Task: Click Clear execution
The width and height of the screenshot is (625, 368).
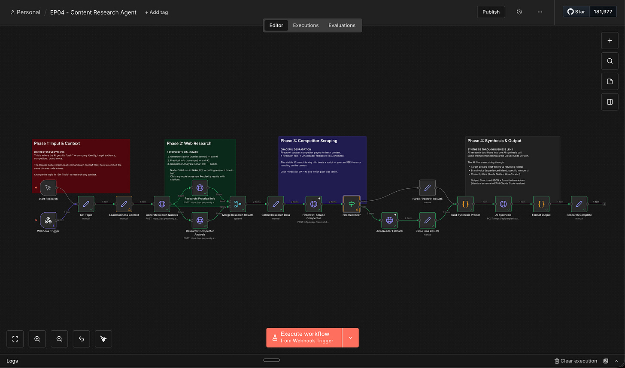Action: (576, 361)
